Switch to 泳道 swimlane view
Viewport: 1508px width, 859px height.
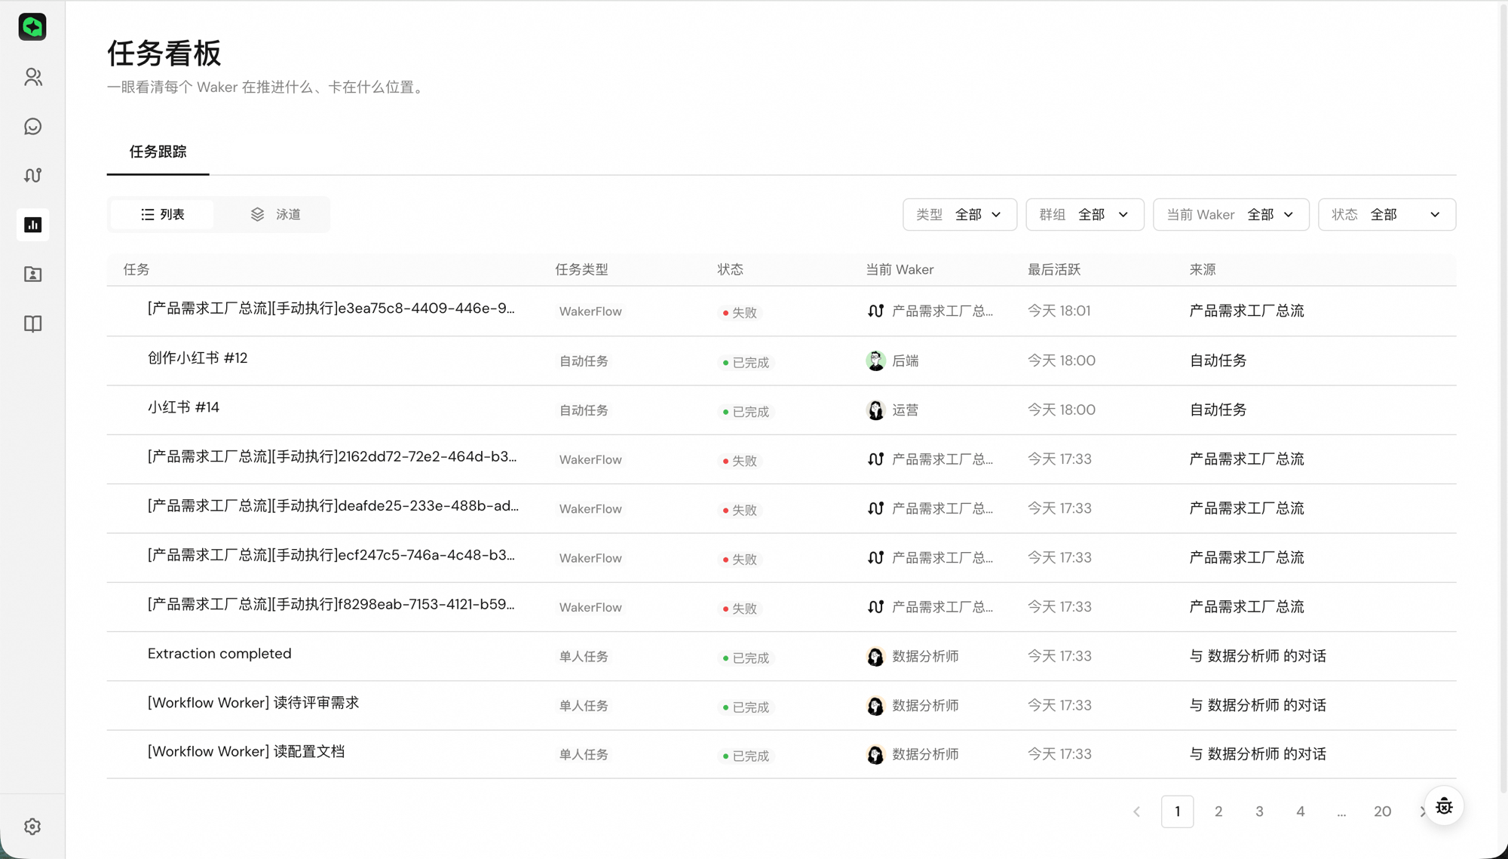pos(275,215)
